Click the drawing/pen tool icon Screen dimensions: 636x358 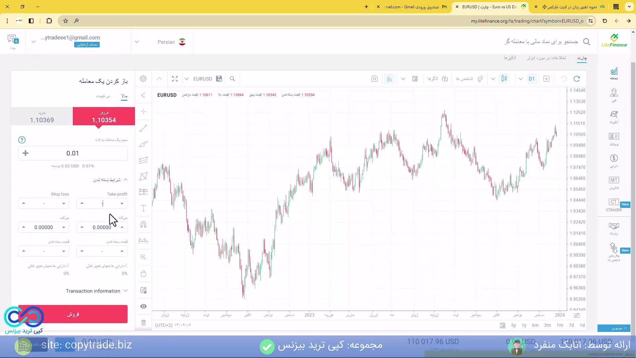[144, 144]
